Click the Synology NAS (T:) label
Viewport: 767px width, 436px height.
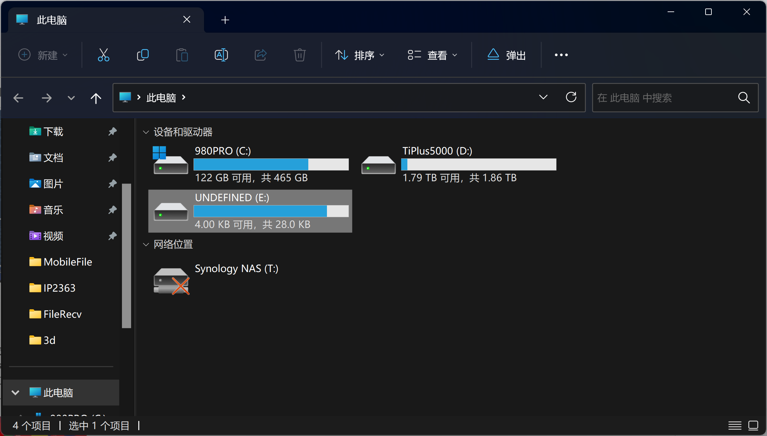click(x=236, y=268)
